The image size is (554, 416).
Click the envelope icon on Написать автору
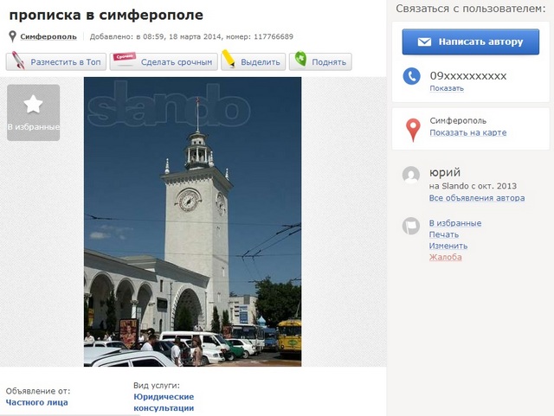(424, 42)
